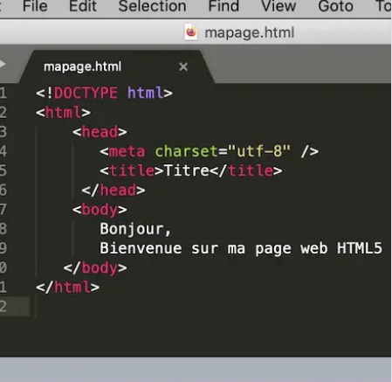The height and width of the screenshot is (382, 392).
Task: Click the closing body tag
Action: pos(95,267)
